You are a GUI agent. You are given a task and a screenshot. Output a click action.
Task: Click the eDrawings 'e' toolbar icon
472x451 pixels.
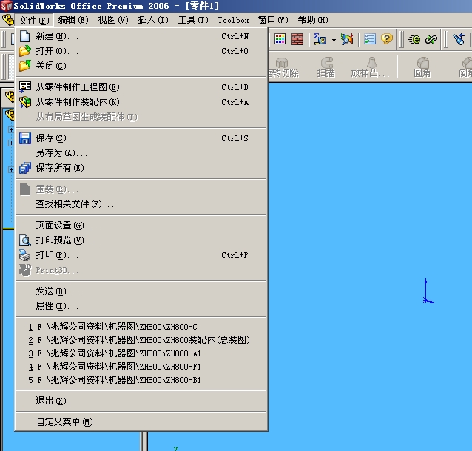[414, 39]
